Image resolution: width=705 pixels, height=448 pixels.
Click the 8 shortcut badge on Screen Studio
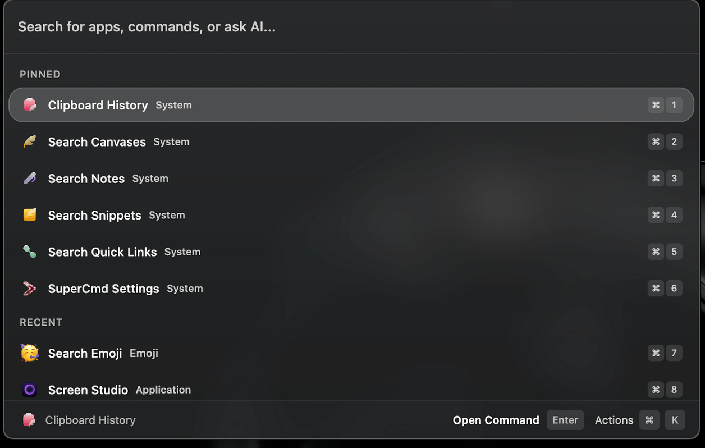(674, 390)
